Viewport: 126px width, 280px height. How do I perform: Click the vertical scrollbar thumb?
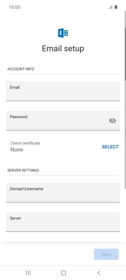125,54
